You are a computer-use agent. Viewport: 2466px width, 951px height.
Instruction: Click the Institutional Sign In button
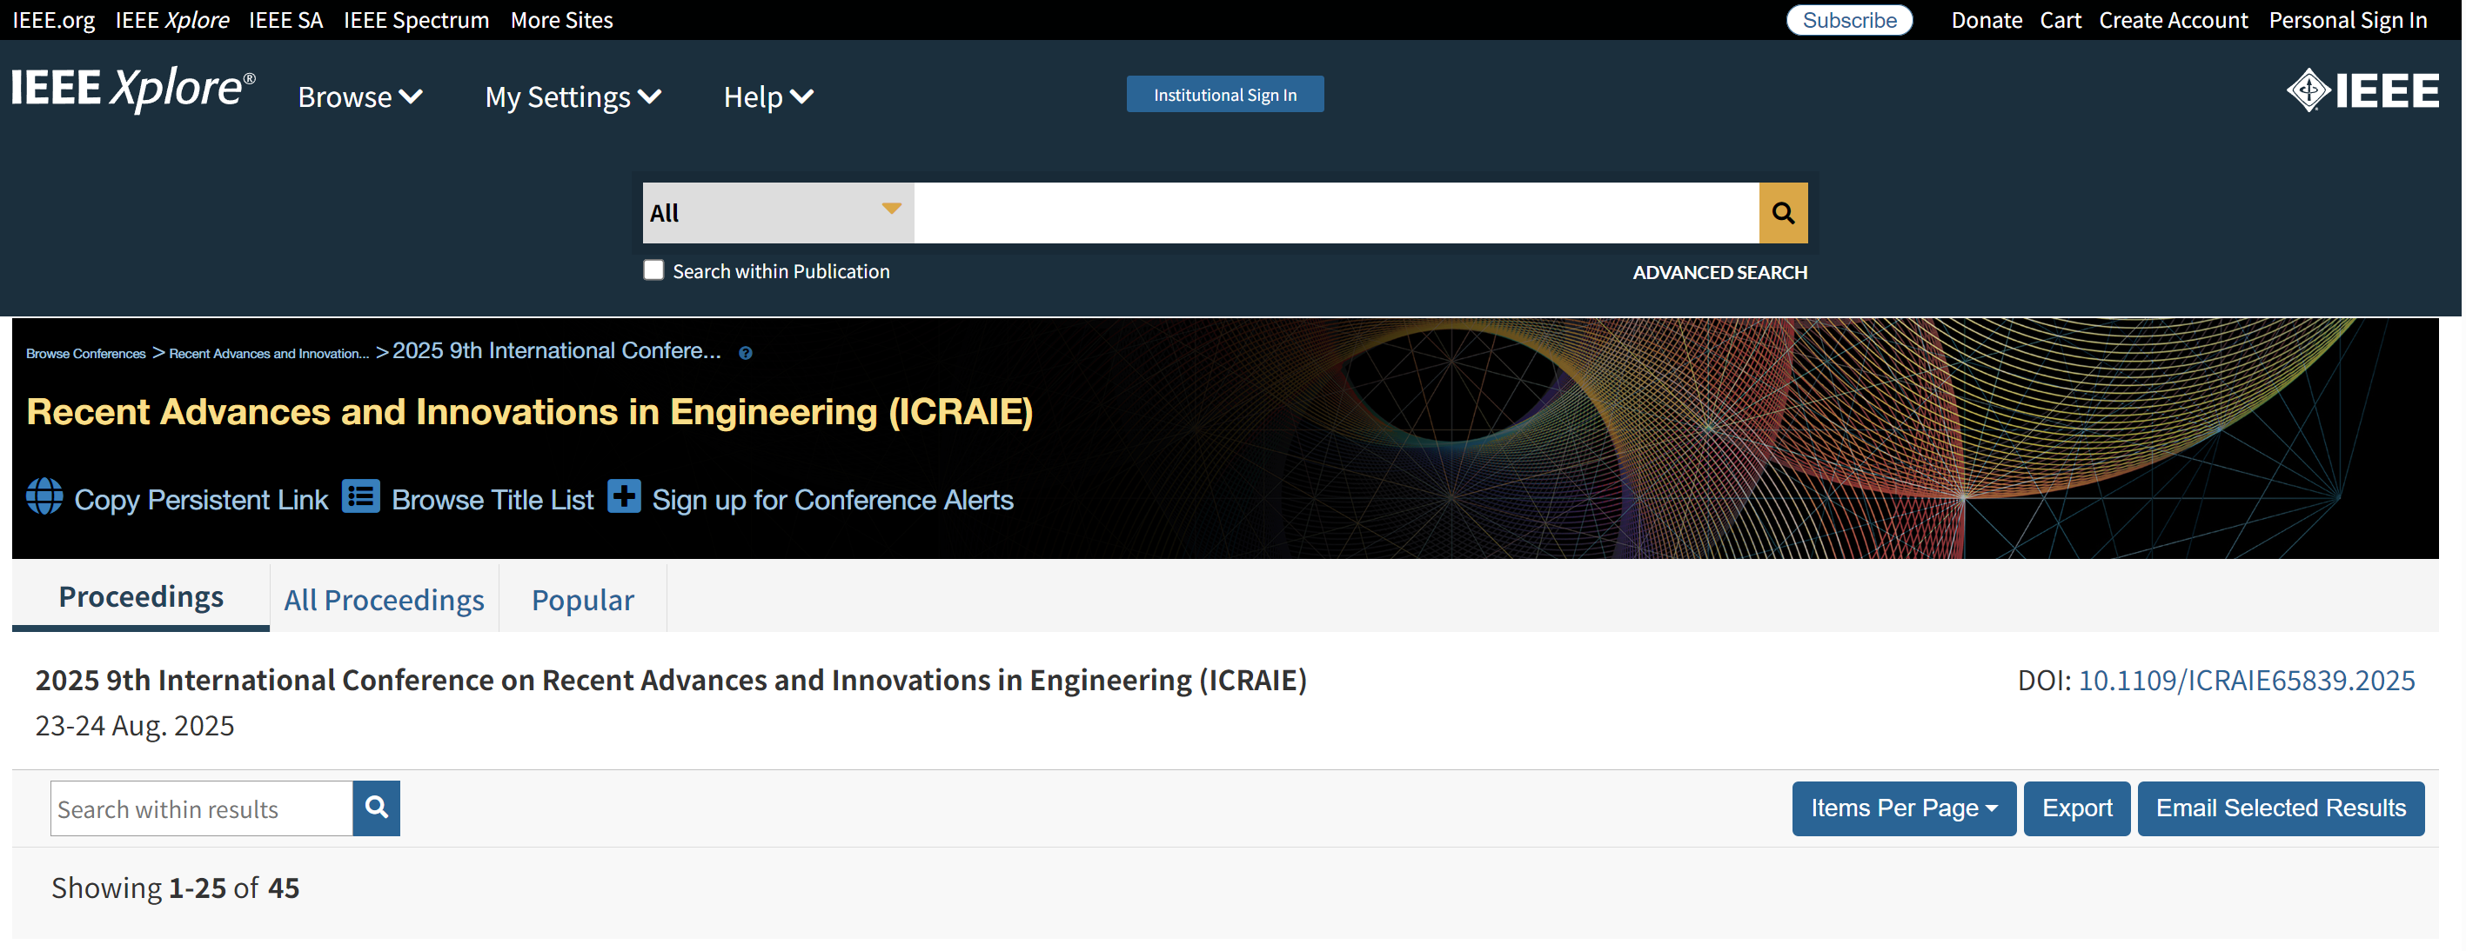[x=1224, y=95]
